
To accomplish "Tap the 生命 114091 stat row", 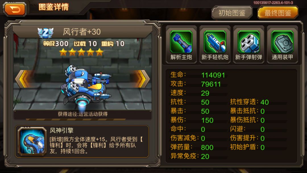I will (x=198, y=75).
